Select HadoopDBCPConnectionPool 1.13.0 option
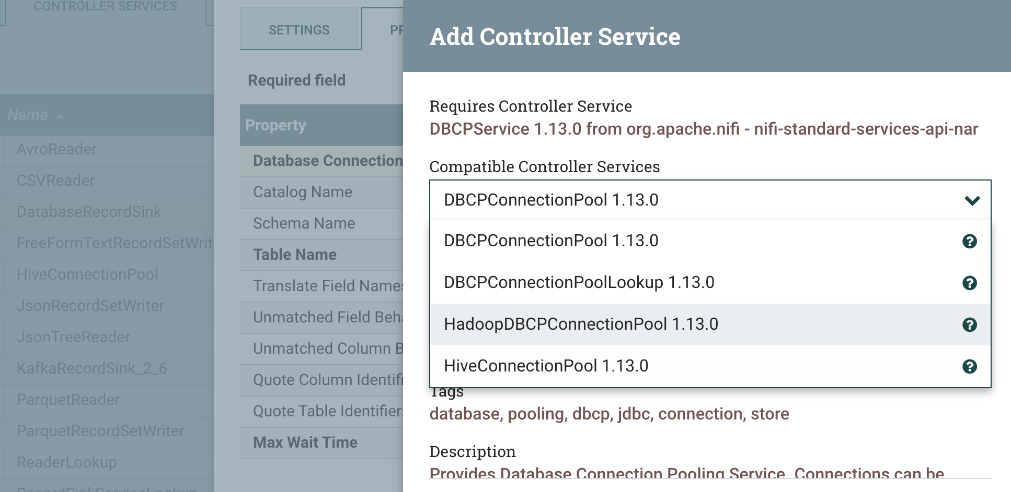 tap(581, 325)
